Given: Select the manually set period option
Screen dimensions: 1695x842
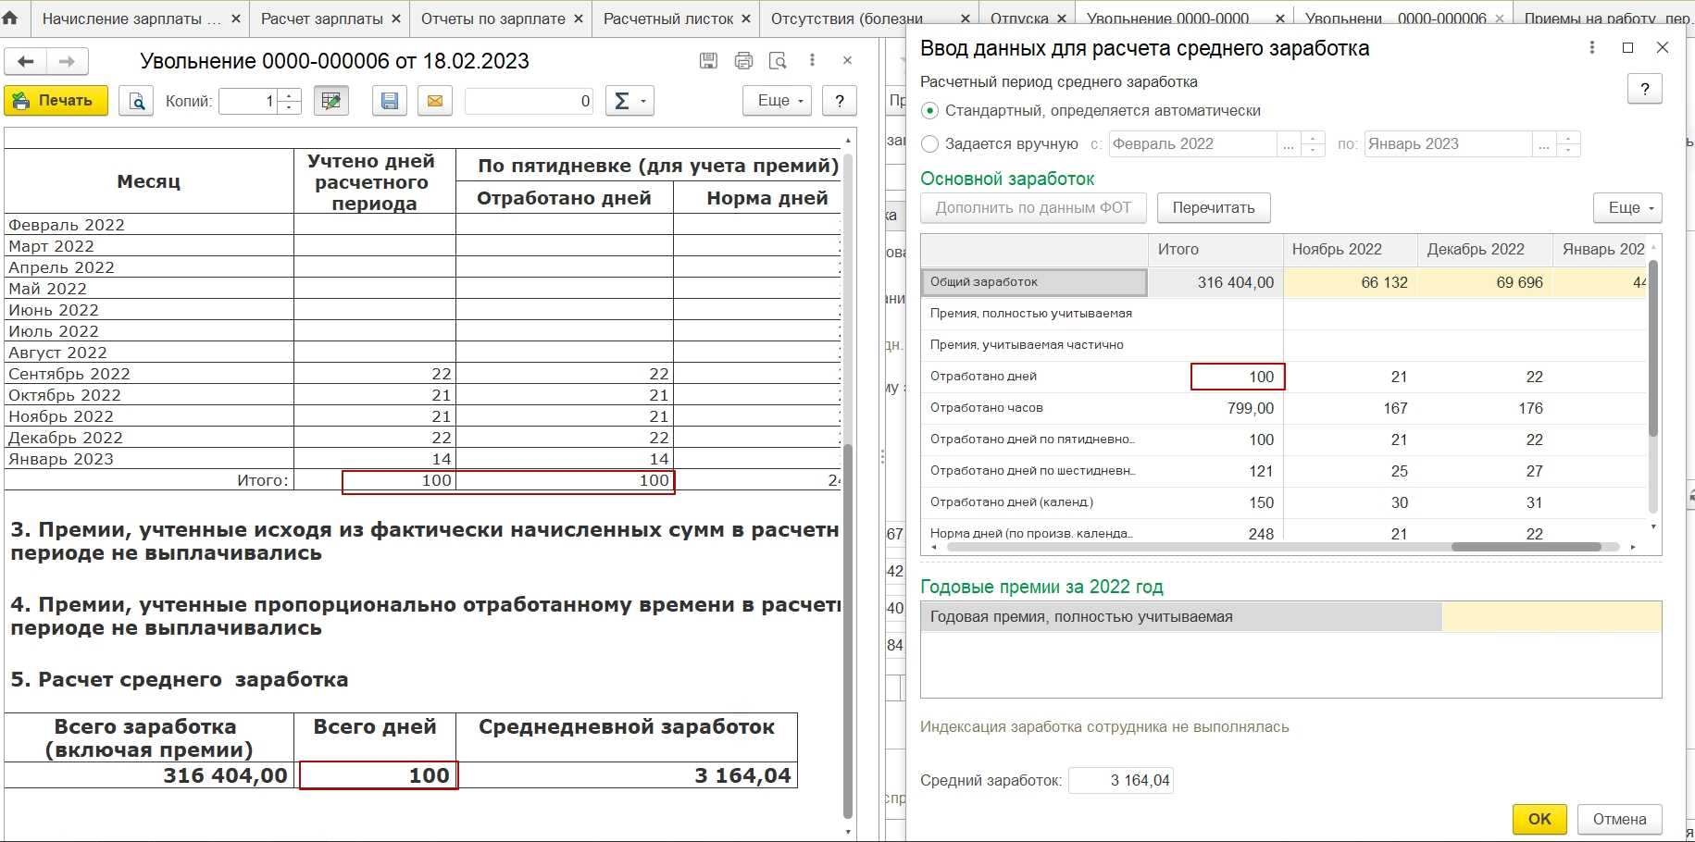Looking at the screenshot, I should coord(930,144).
